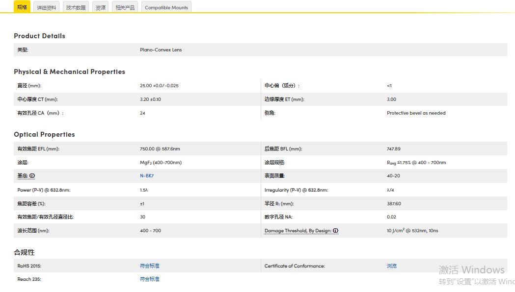The width and height of the screenshot is (515, 292).
Task: Show the Compatible Mounts tab
Action: point(166,7)
